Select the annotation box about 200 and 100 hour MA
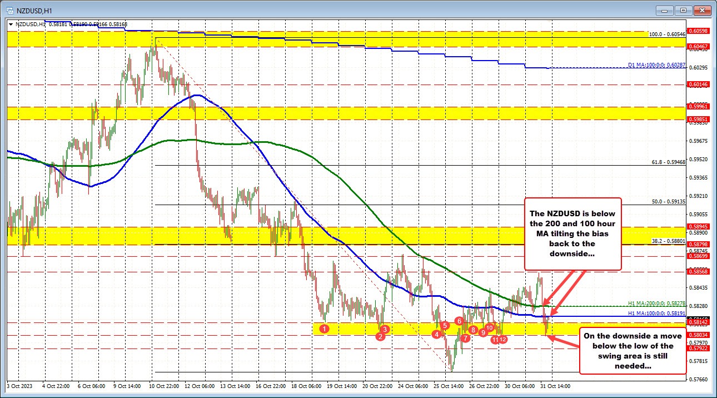717x398 pixels. tap(572, 233)
